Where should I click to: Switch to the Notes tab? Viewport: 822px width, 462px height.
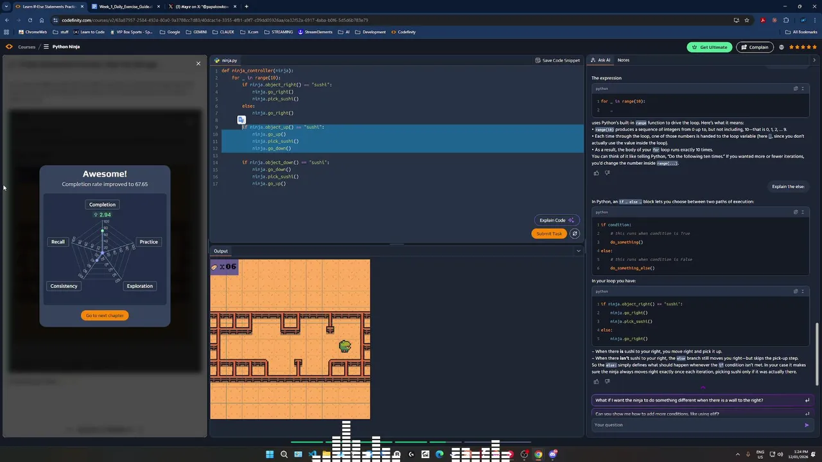pyautogui.click(x=623, y=60)
